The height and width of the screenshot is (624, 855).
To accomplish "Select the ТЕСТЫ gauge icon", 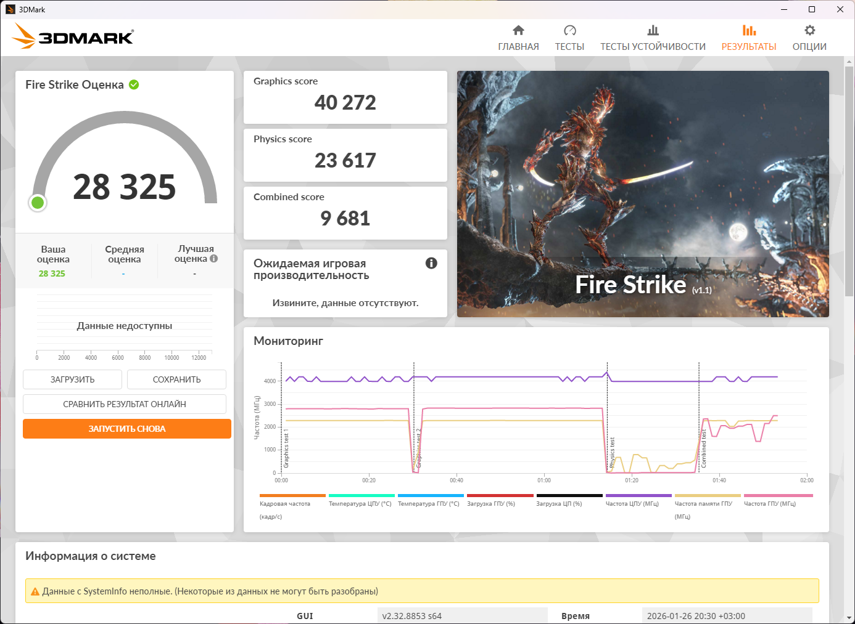I will [569, 30].
